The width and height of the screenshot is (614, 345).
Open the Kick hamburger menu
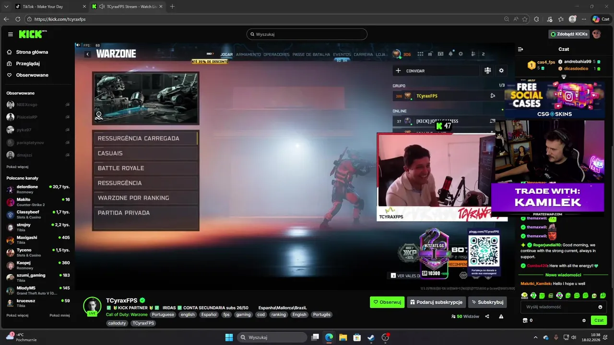coord(10,34)
